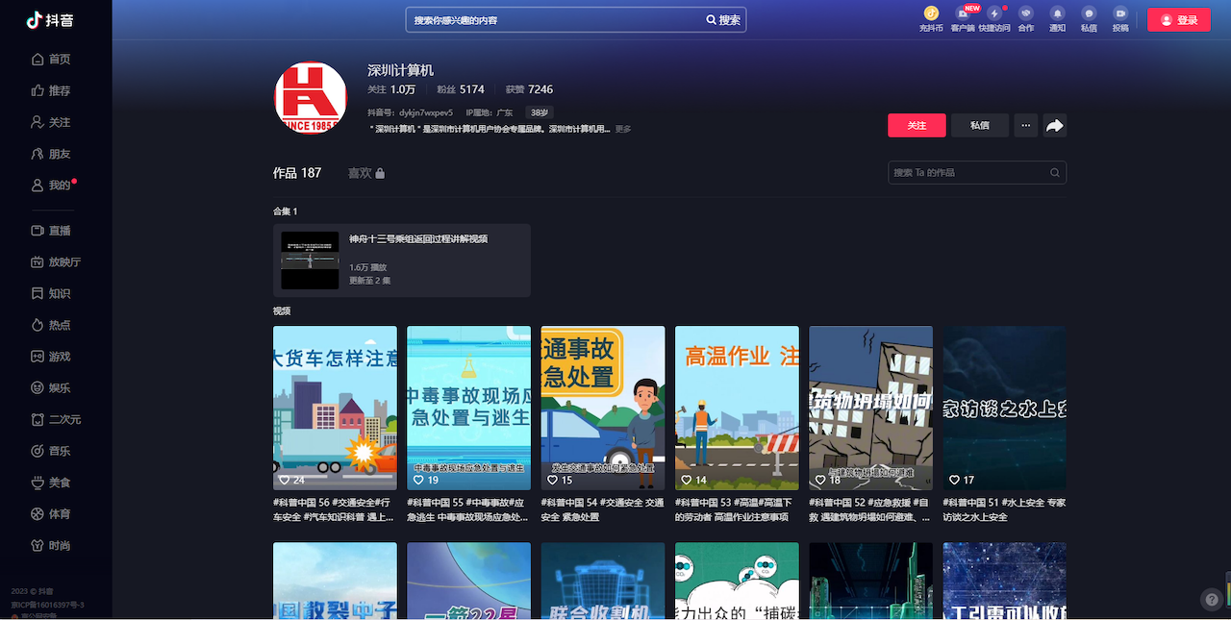The image size is (1231, 620).
Task: Open the three-dot more options button
Action: tap(1025, 126)
